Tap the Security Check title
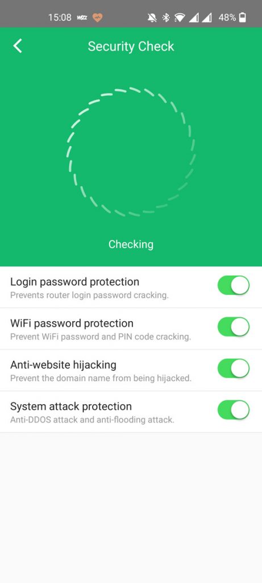 click(x=131, y=47)
